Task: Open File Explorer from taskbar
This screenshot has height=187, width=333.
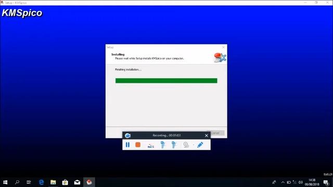Action: (53, 182)
